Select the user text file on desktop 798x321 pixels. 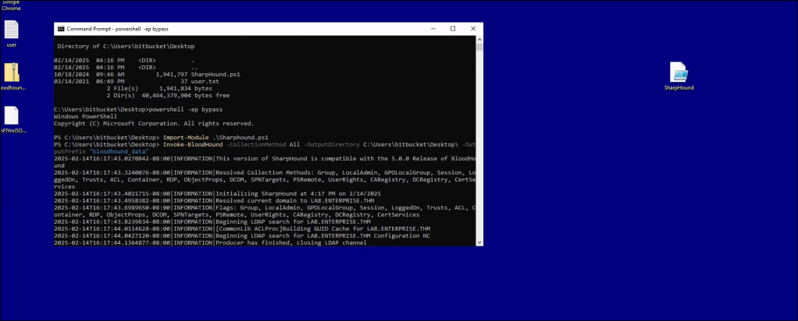coord(12,30)
